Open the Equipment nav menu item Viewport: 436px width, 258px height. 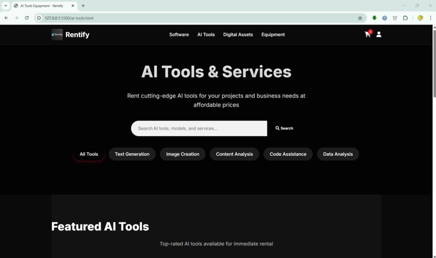273,35
